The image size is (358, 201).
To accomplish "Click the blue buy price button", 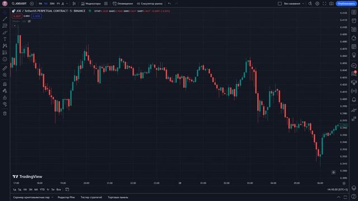I will tap(36, 16).
